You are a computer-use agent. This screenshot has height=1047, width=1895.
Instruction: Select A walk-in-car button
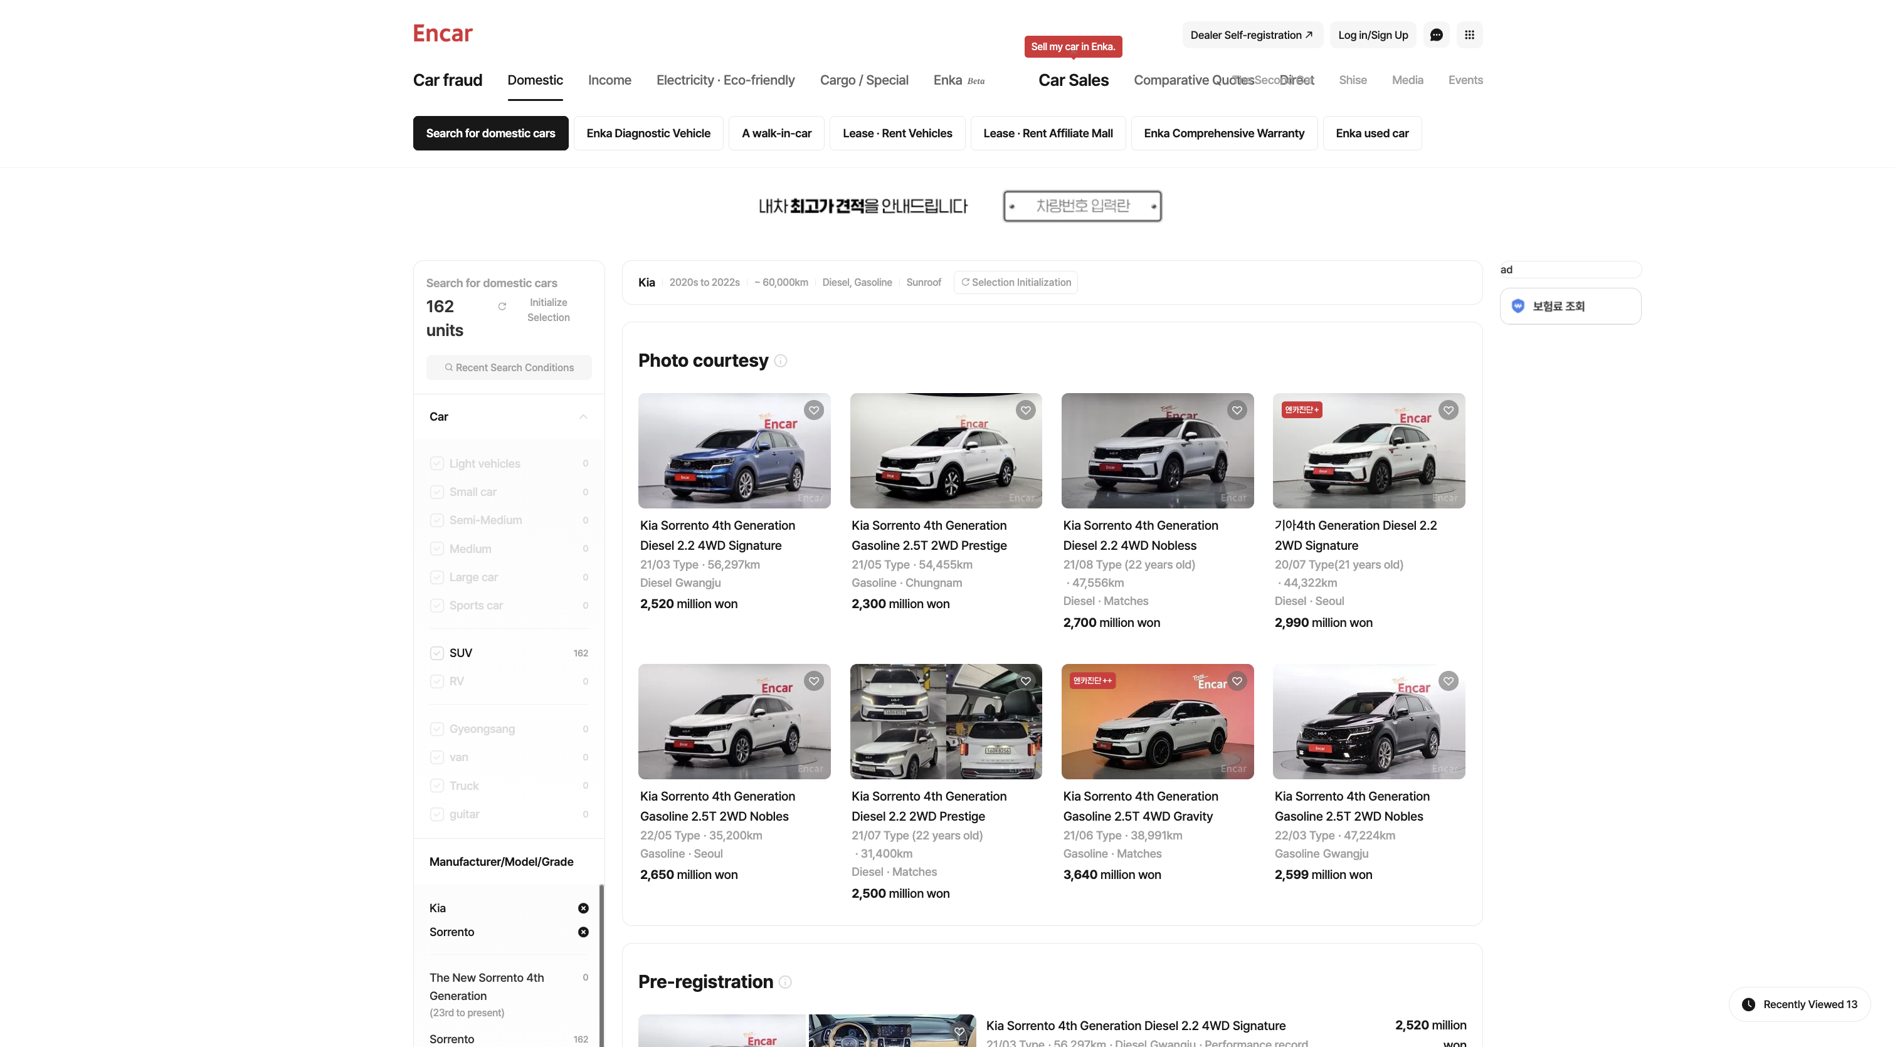point(776,133)
